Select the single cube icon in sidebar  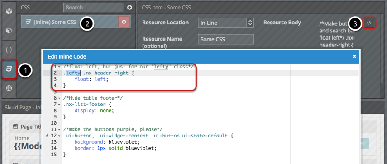[x=9, y=31]
